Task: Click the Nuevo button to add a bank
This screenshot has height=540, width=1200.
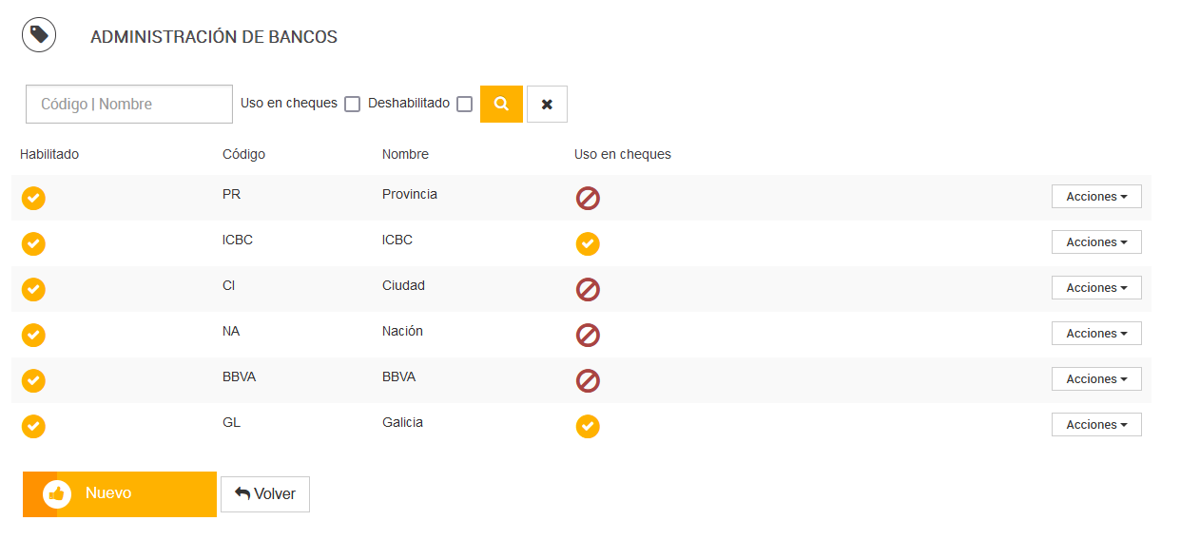Action: coord(120,494)
